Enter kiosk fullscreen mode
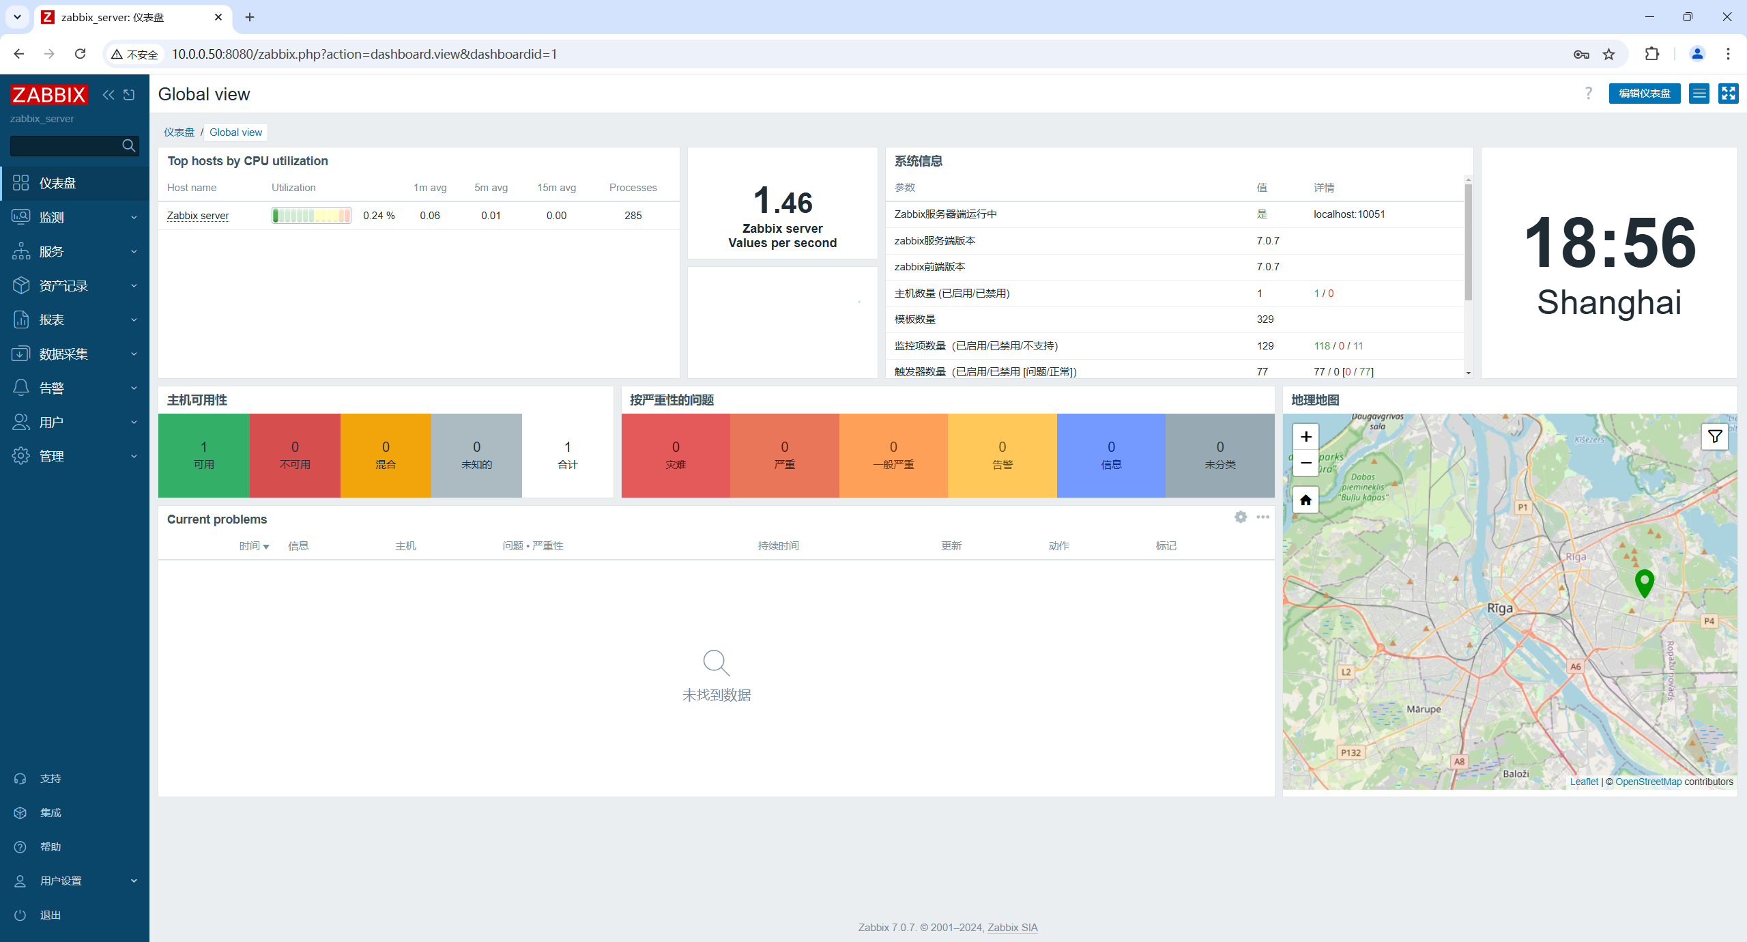This screenshot has width=1747, height=942. [x=1728, y=94]
